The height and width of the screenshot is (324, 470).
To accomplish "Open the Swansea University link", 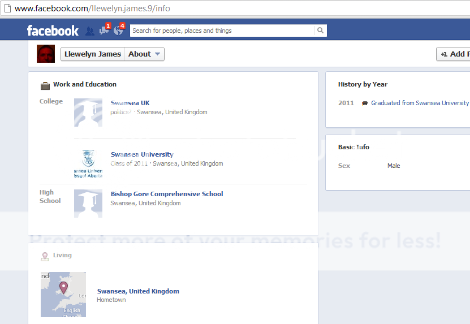I will pos(142,154).
